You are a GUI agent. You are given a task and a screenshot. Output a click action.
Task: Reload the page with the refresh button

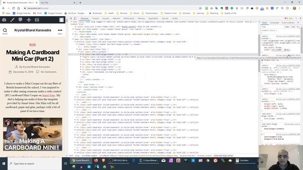coord(14,8)
